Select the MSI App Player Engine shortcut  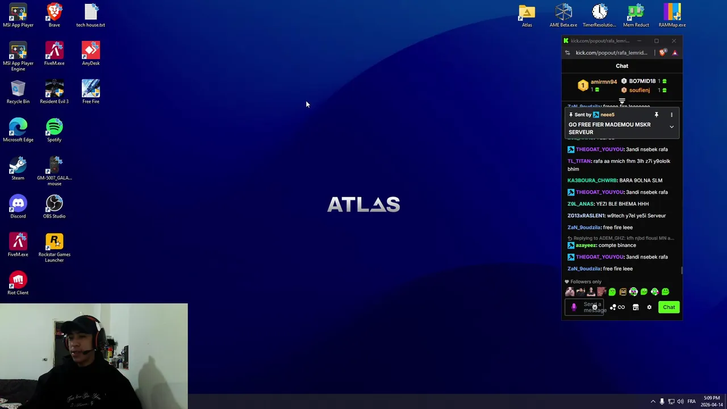[x=18, y=56]
